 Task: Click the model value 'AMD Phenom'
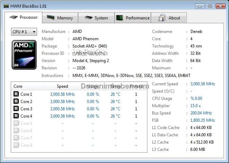(85, 39)
